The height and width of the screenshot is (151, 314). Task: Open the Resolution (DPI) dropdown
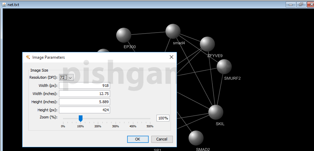pos(70,77)
